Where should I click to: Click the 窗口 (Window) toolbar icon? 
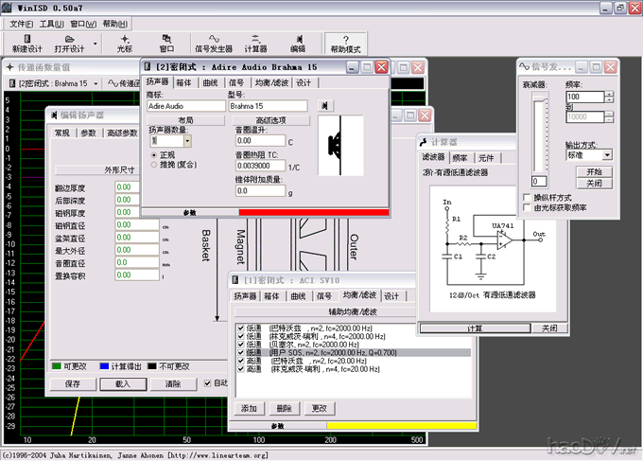(167, 42)
